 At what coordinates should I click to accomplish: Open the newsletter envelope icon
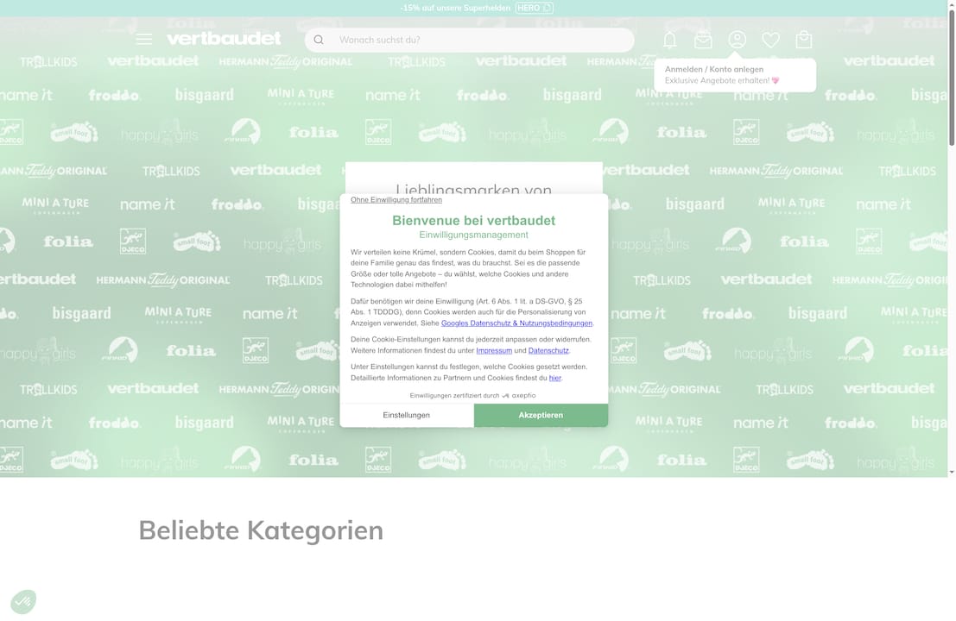point(703,41)
